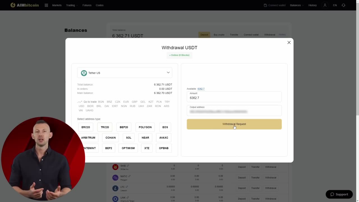Click the Tether coin icon
The width and height of the screenshot is (359, 202).
coord(84,73)
